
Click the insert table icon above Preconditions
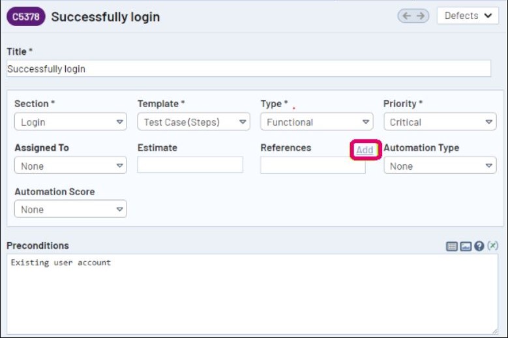(452, 246)
